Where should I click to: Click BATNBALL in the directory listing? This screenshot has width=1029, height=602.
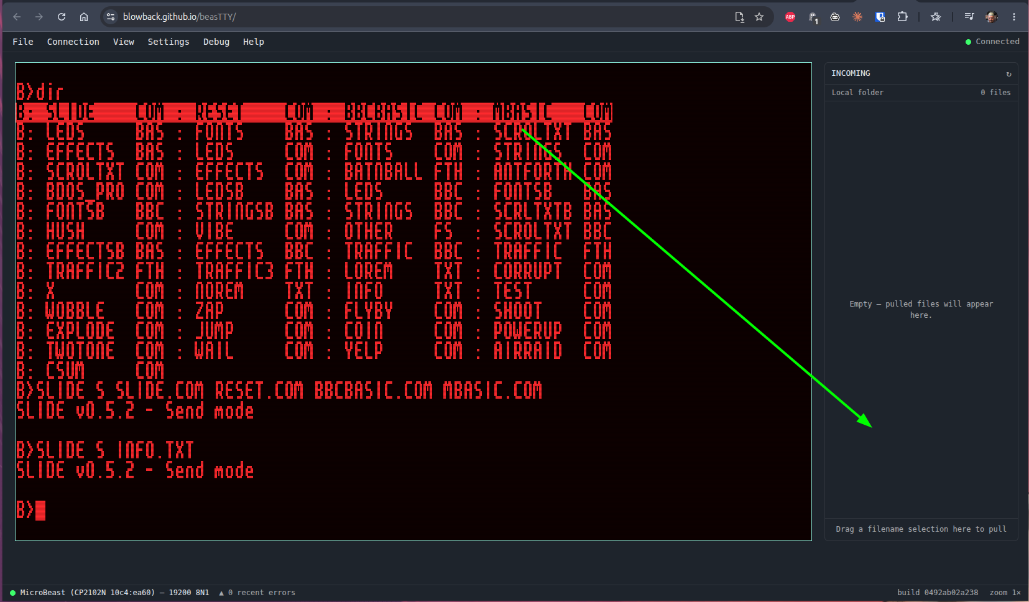pyautogui.click(x=384, y=172)
